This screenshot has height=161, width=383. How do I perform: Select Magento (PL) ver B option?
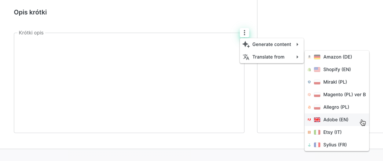coord(344,95)
